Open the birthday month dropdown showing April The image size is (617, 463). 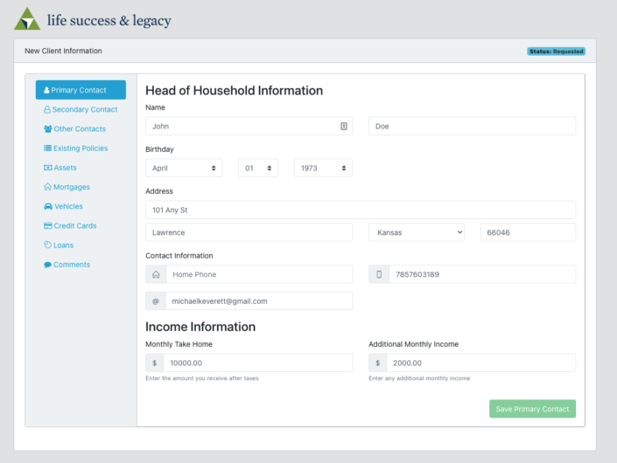click(x=184, y=168)
